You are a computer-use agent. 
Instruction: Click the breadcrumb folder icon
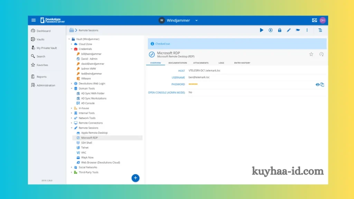point(72,30)
